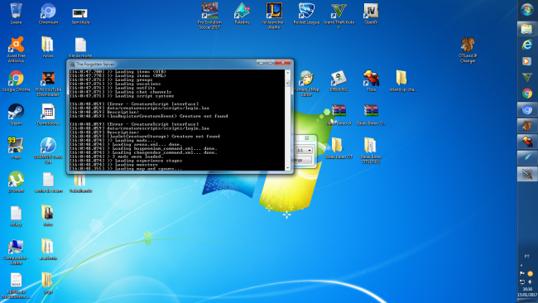The width and height of the screenshot is (538, 303).
Task: Switch to the Tibia taskbar window
Action: [x=527, y=142]
